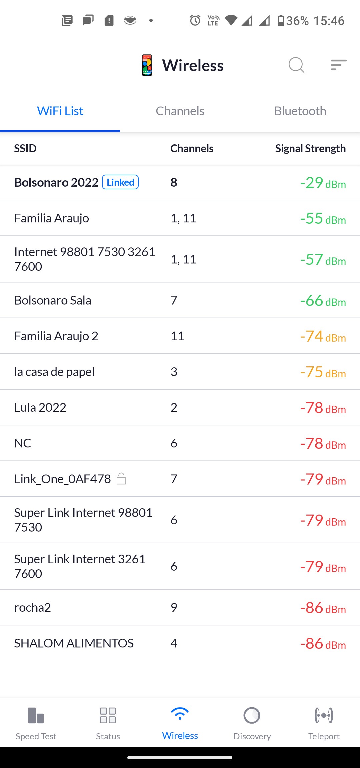Tap the alarm icon in status bar
Image resolution: width=360 pixels, height=768 pixels.
coord(195,21)
